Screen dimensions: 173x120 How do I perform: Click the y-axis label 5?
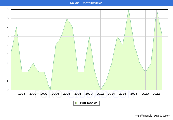[x=7, y=45]
